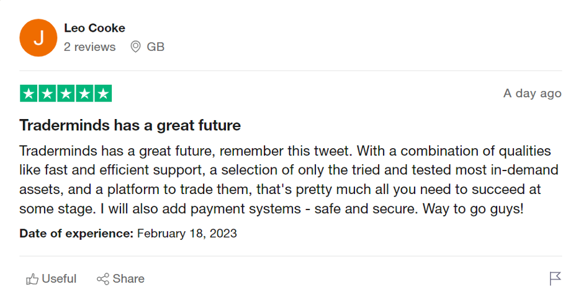Screen dimensions: 581x305
Task: Click the location pin icon
Action: click(x=136, y=46)
